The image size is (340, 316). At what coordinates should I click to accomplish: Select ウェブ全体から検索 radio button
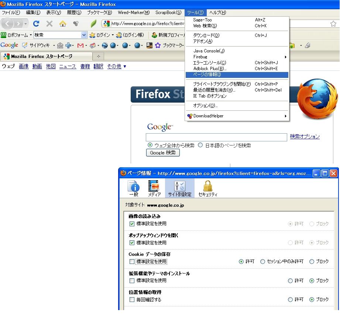pos(150,145)
